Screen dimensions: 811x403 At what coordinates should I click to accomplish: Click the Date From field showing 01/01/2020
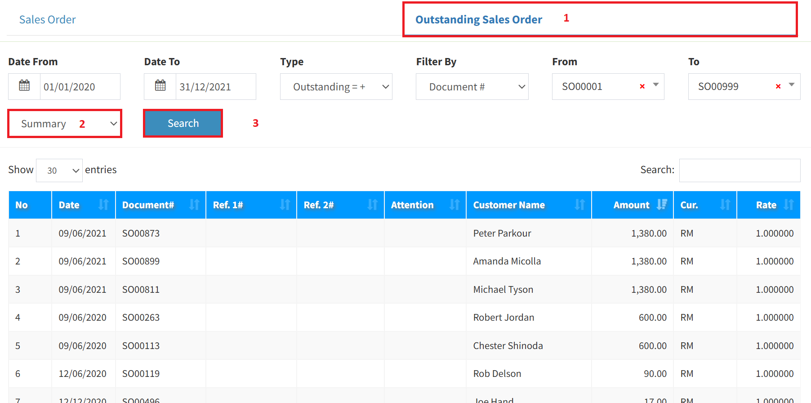coord(80,87)
